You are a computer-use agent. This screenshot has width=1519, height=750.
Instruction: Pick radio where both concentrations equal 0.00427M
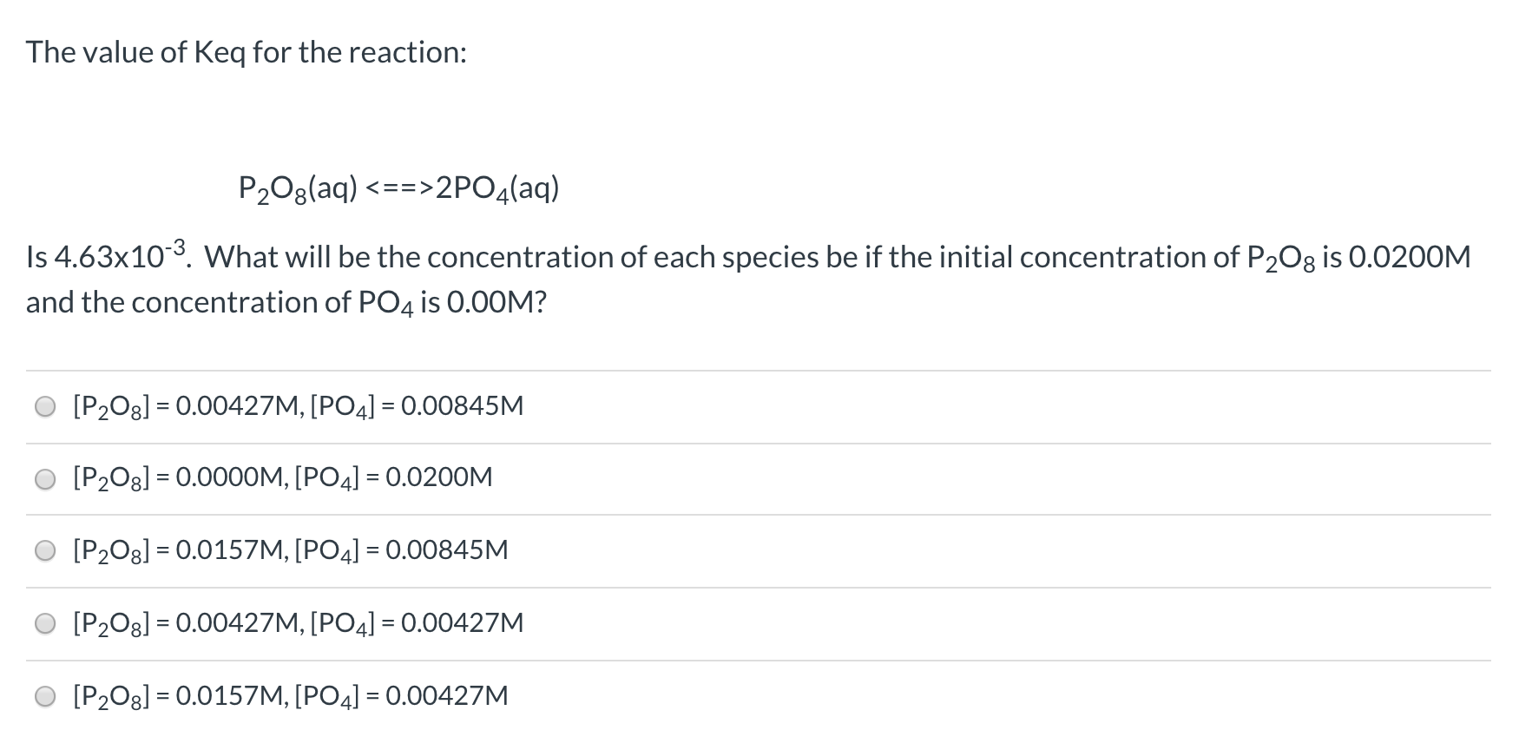point(46,624)
